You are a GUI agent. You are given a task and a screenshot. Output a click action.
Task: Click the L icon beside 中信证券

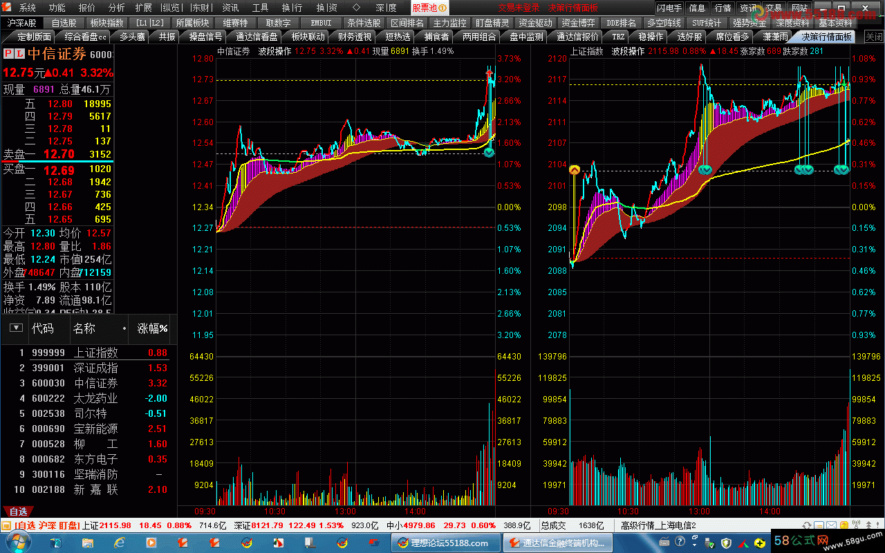coord(18,54)
